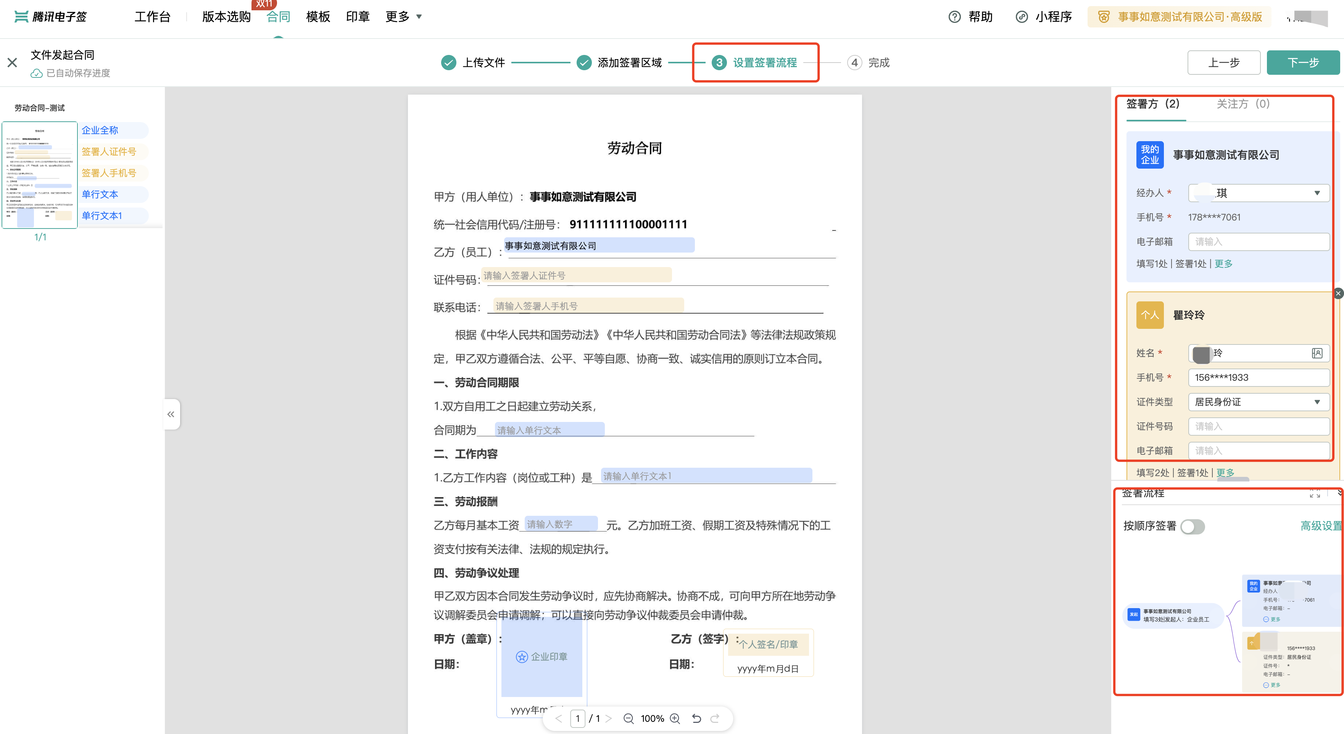Zoom out the document view
The height and width of the screenshot is (734, 1344).
629,718
